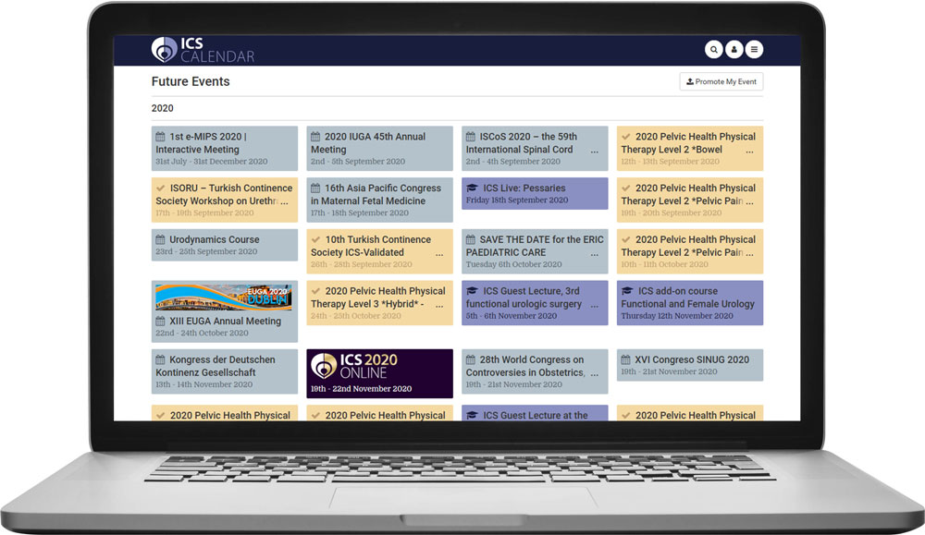Click date "Tuesday 6th October 2020"

[513, 264]
